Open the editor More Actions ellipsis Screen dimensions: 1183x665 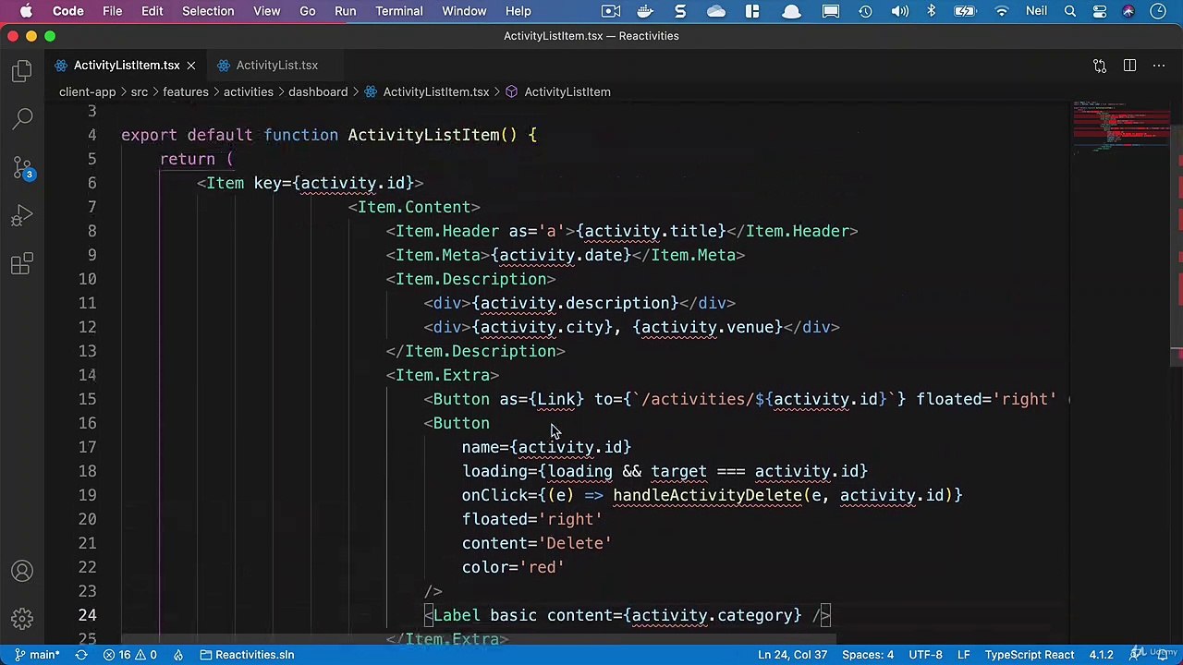pyautogui.click(x=1159, y=66)
